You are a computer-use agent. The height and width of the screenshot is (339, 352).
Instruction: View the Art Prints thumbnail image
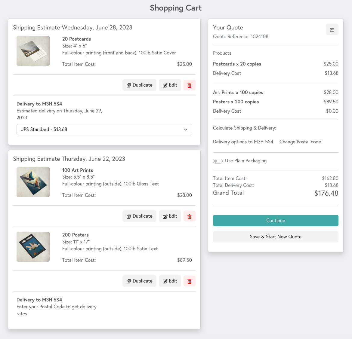pyautogui.click(x=33, y=182)
